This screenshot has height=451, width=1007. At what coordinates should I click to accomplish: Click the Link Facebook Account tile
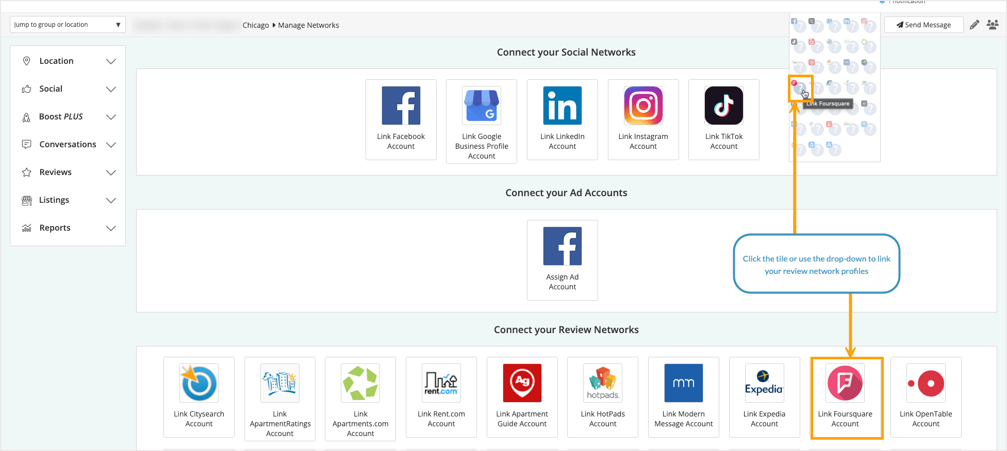click(401, 119)
